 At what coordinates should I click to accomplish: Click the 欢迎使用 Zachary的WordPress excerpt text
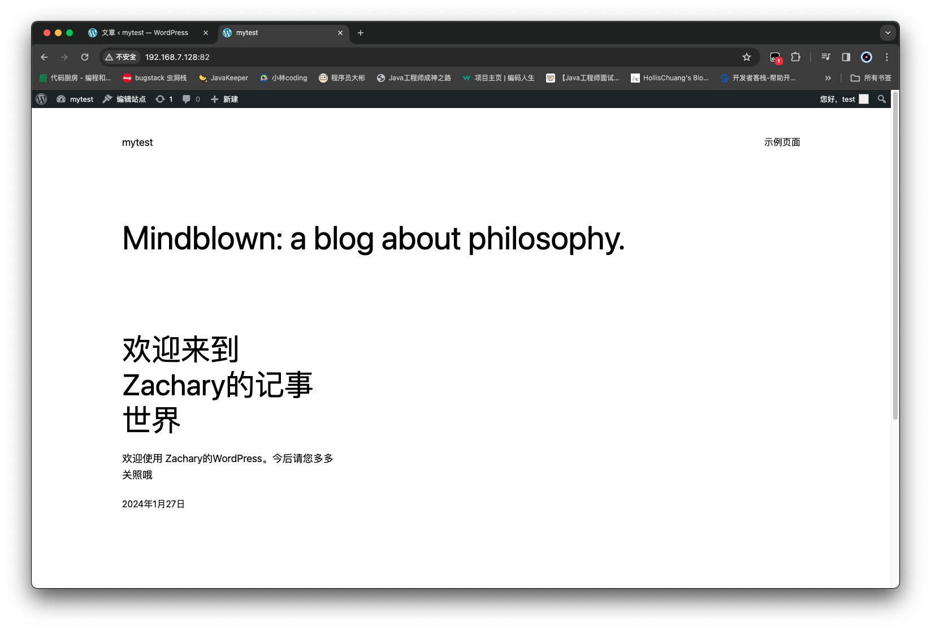coord(228,467)
